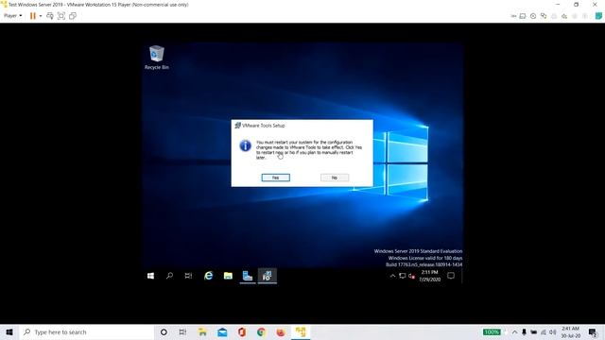
Task: Click host volume speaker tray icon
Action: click(552, 331)
